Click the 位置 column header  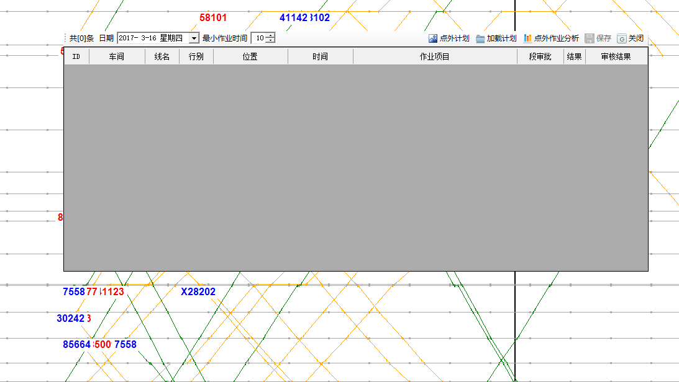(x=250, y=56)
